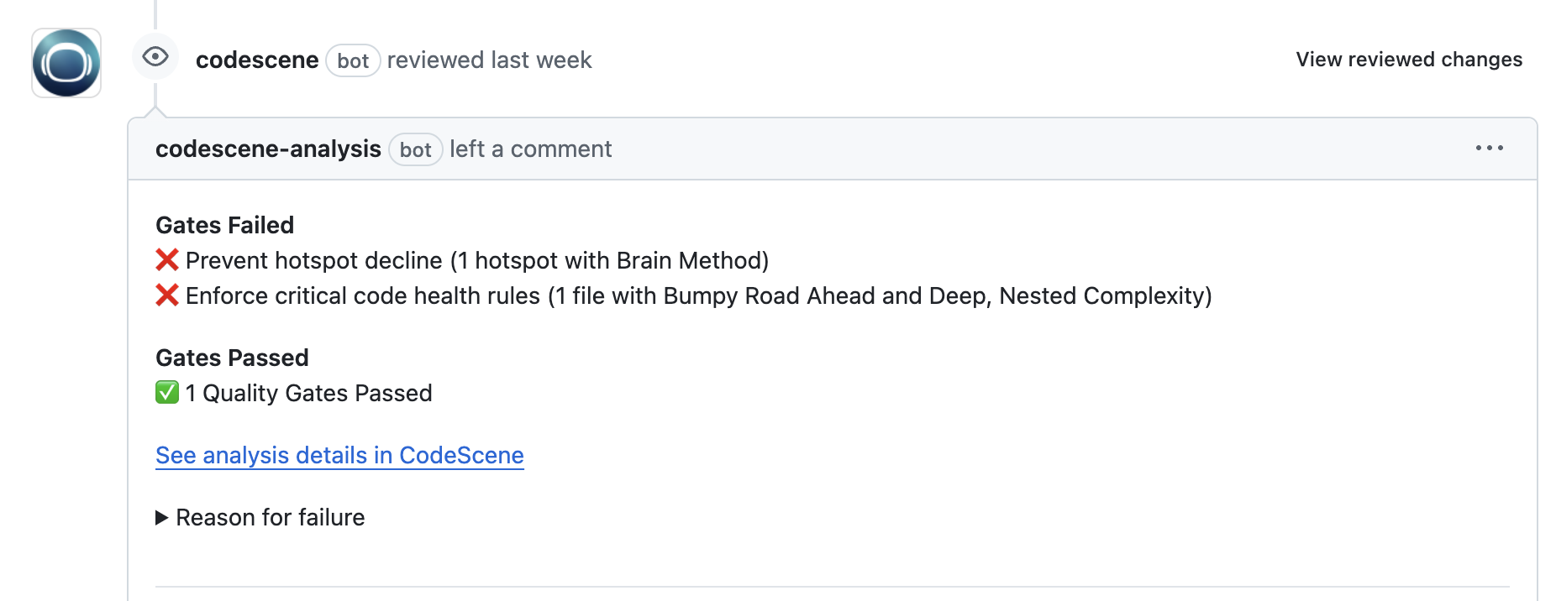Click the Gates Passed heading
Viewport: 1556px width, 601px height.
tap(232, 357)
